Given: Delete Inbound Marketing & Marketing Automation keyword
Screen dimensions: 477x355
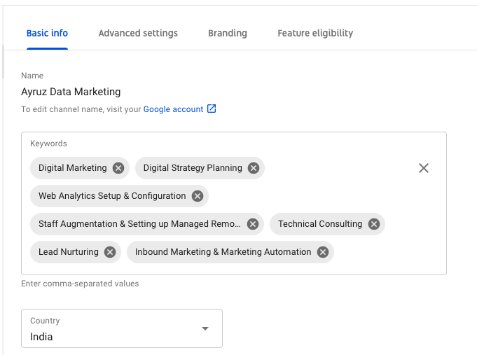Looking at the screenshot, I should click(323, 252).
